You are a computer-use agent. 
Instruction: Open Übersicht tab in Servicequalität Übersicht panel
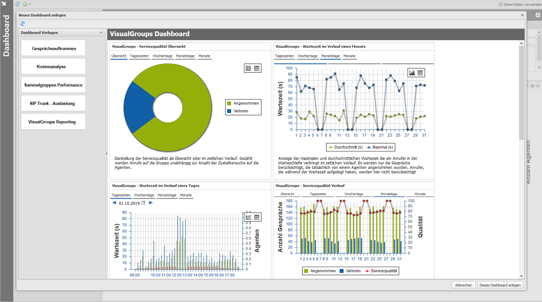[119, 56]
